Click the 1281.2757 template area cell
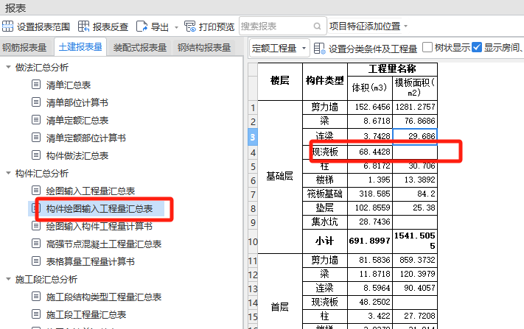 [415, 107]
